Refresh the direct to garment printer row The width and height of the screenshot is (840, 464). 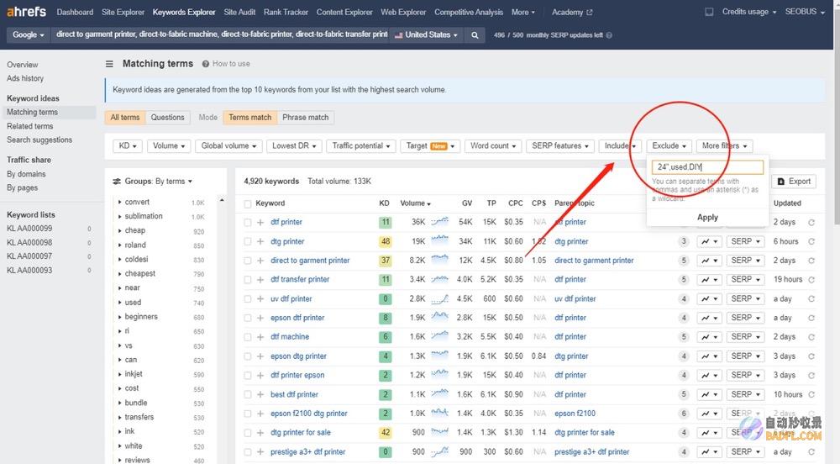[811, 261]
